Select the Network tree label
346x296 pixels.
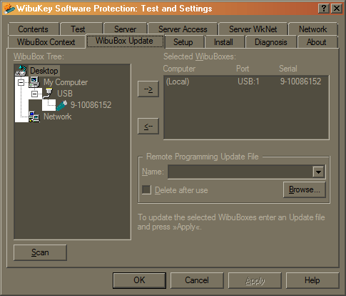pos(58,117)
